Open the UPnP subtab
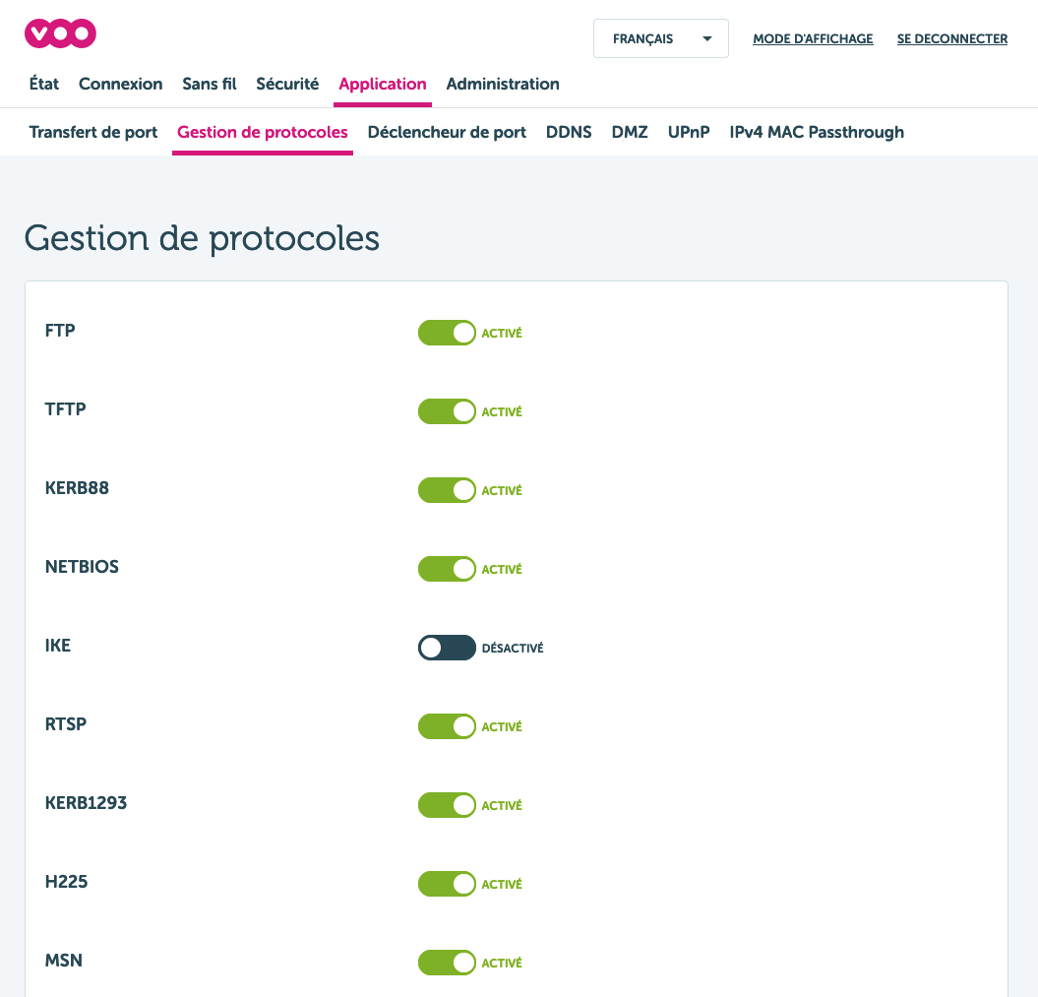The image size is (1038, 997). [x=689, y=132]
